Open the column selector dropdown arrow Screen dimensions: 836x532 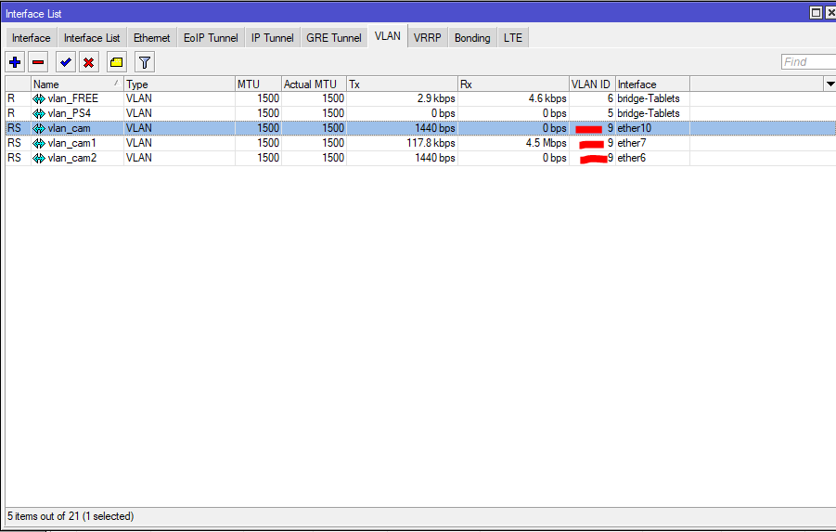click(829, 84)
